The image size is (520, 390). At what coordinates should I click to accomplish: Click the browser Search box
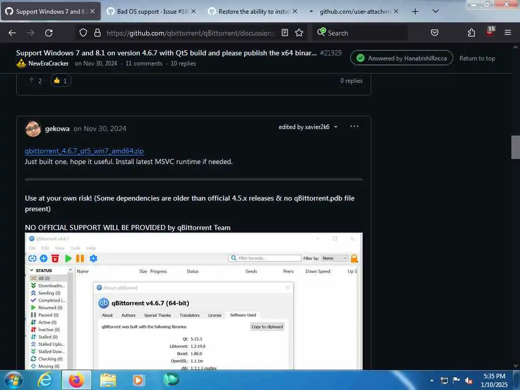pyautogui.click(x=360, y=33)
